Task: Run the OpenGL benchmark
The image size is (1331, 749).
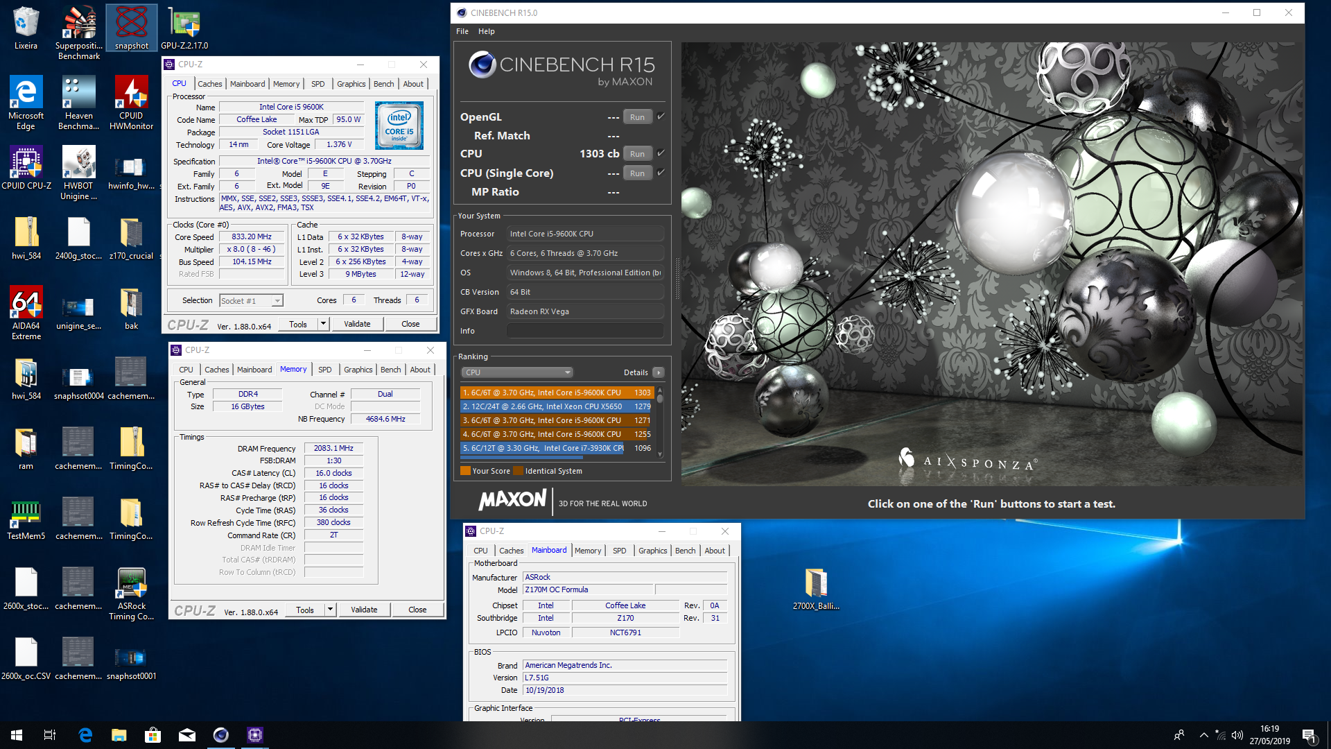Action: tap(637, 117)
